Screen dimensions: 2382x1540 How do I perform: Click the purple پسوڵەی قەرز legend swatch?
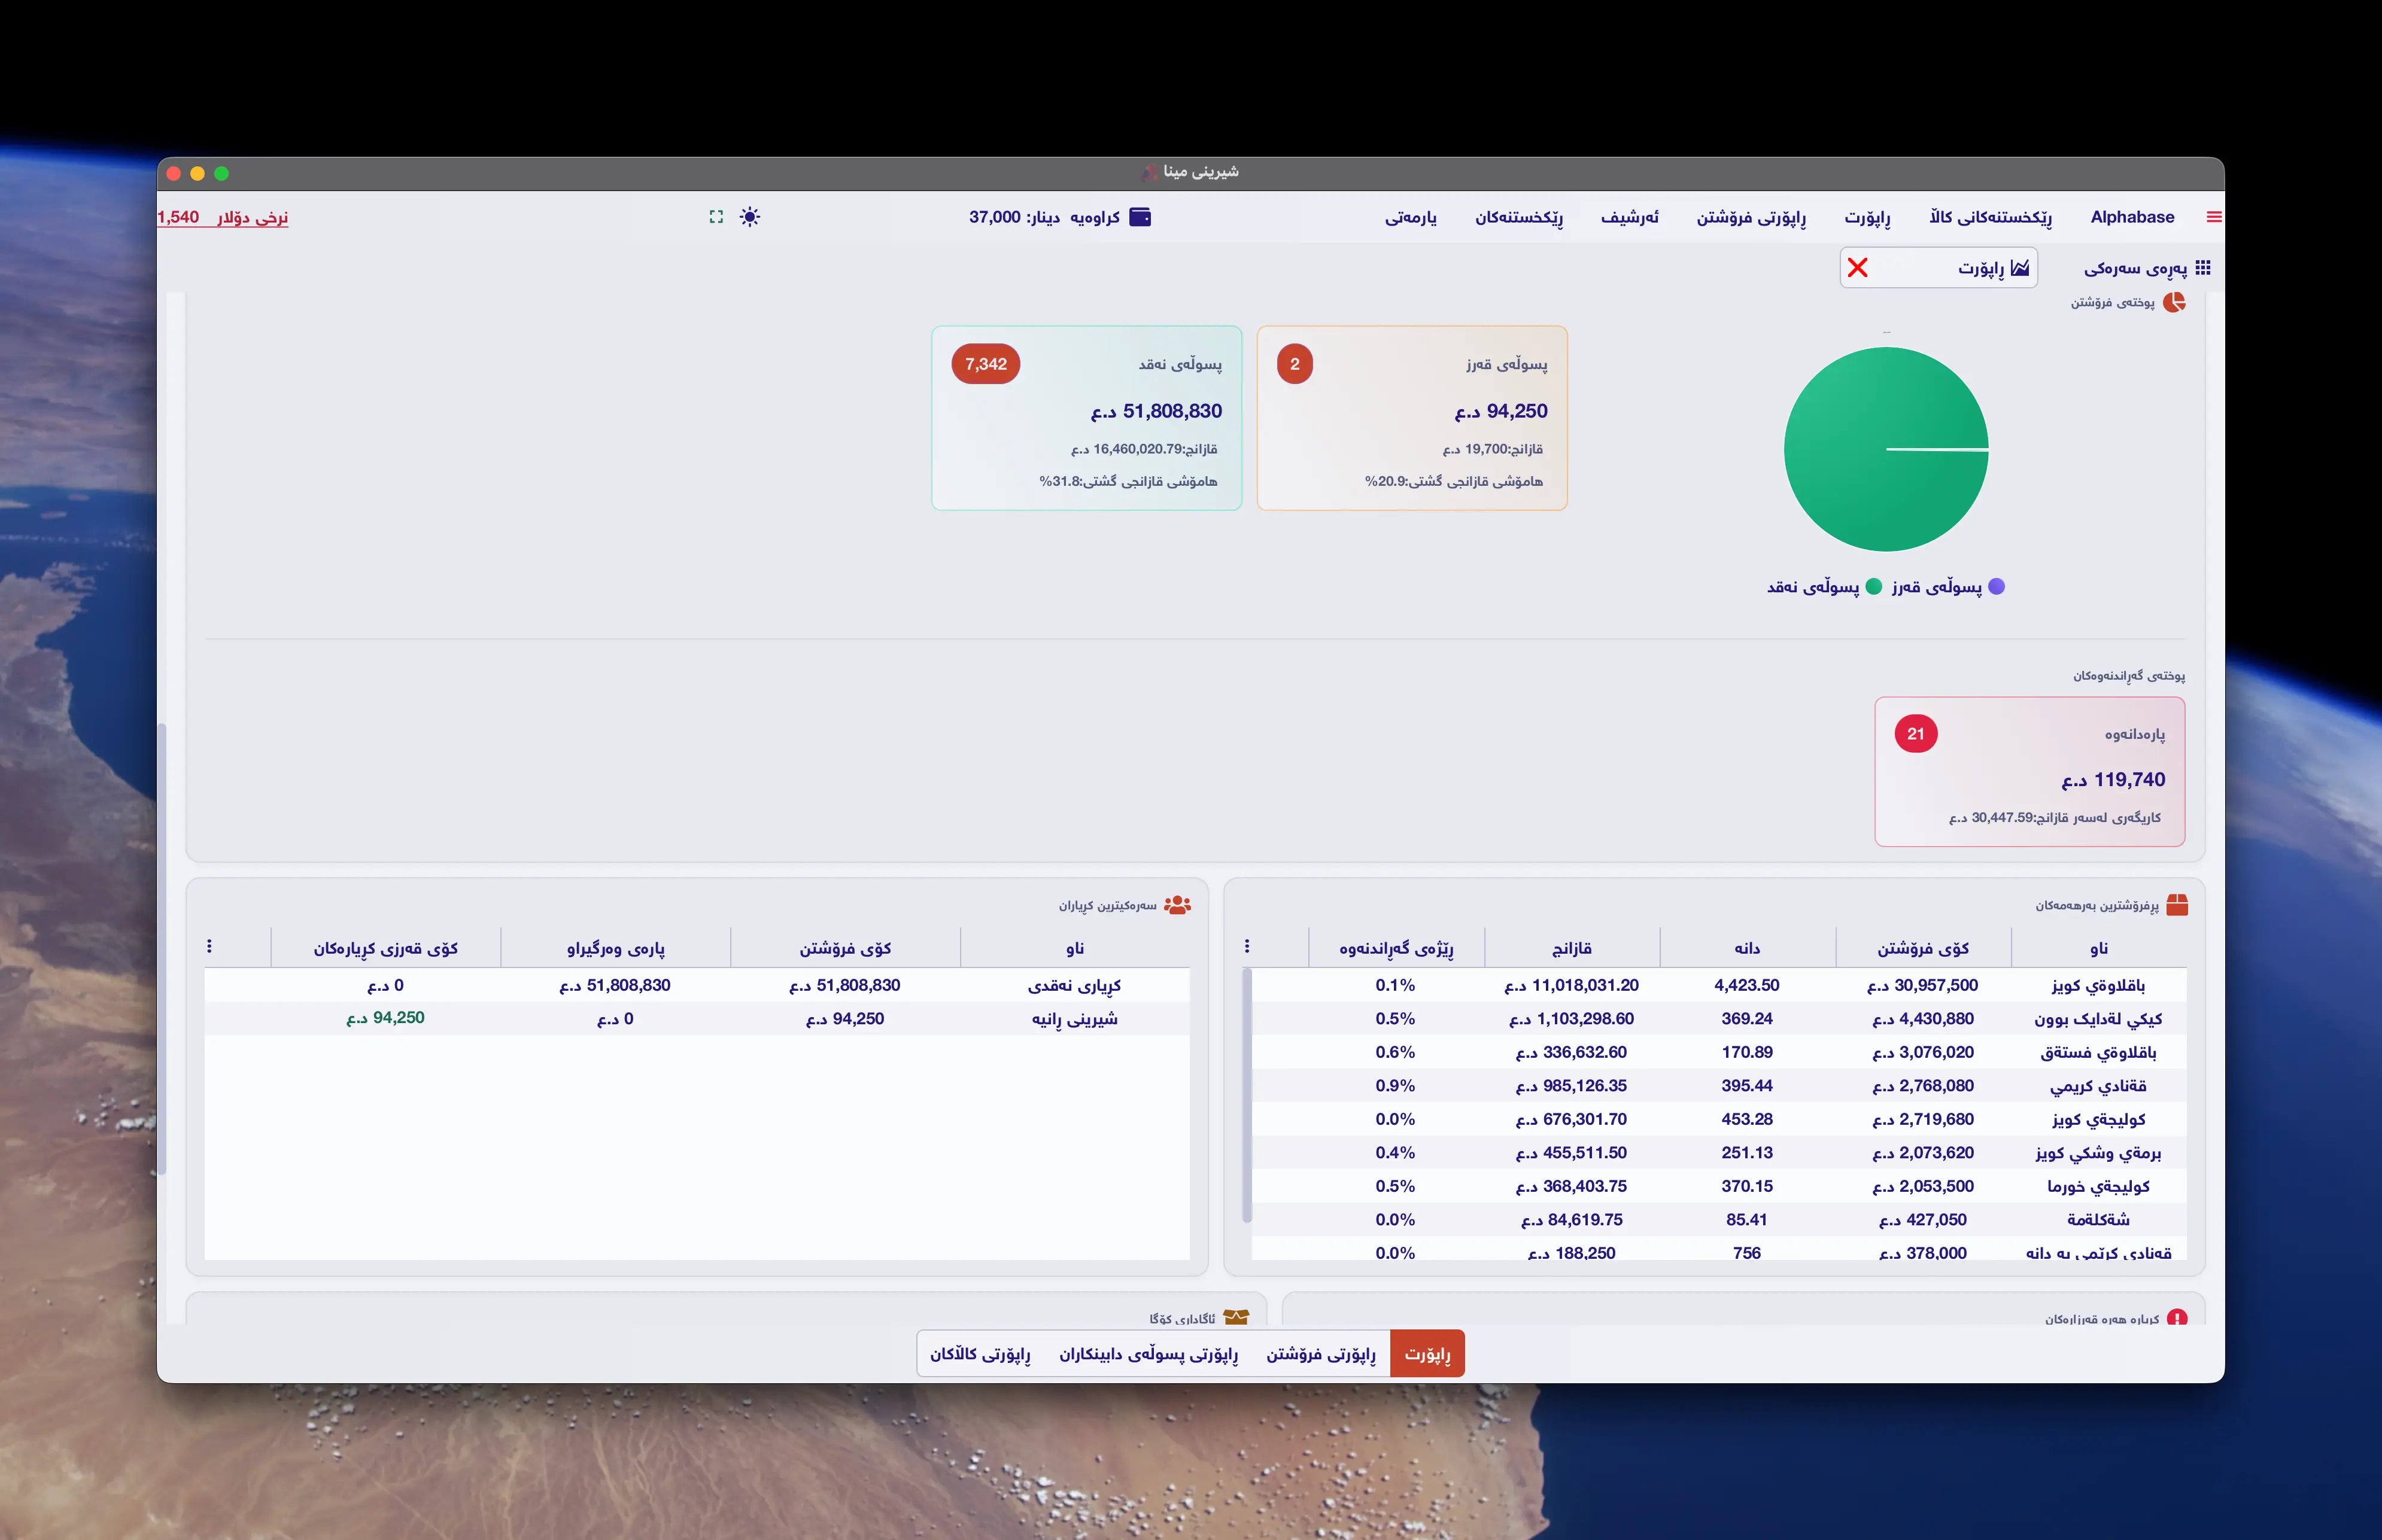pos(1996,587)
